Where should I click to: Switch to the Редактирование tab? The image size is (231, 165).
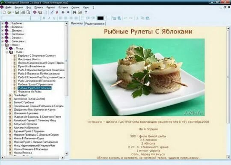pyautogui.click(x=95, y=23)
